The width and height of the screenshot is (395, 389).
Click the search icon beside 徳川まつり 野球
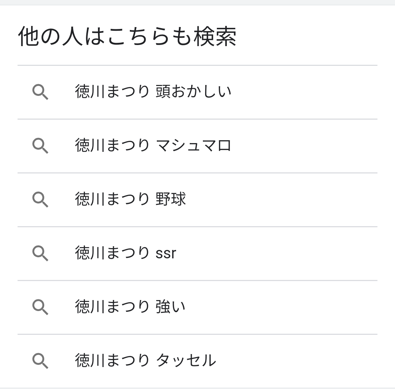pyautogui.click(x=40, y=199)
